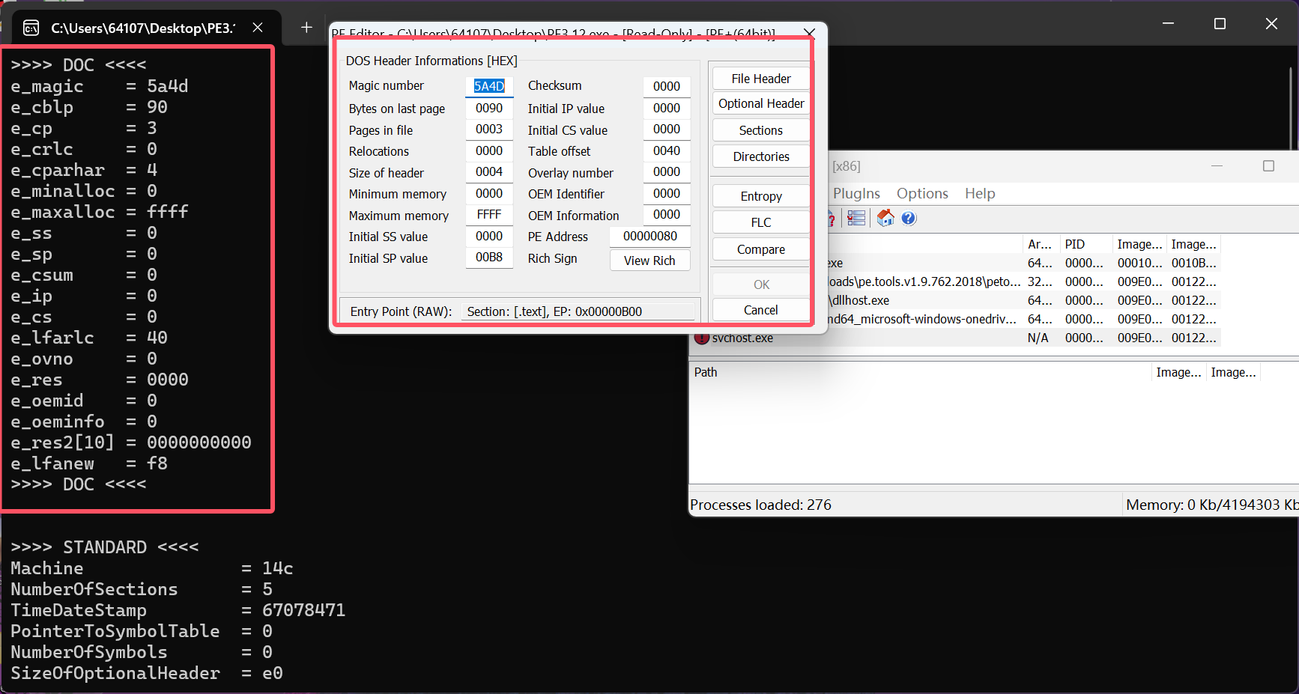1299x694 pixels.
Task: Click the Table offset 0040 field
Action: (667, 150)
